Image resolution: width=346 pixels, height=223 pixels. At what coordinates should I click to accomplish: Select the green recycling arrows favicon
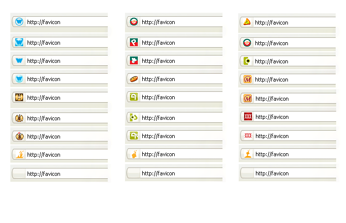pos(133,118)
